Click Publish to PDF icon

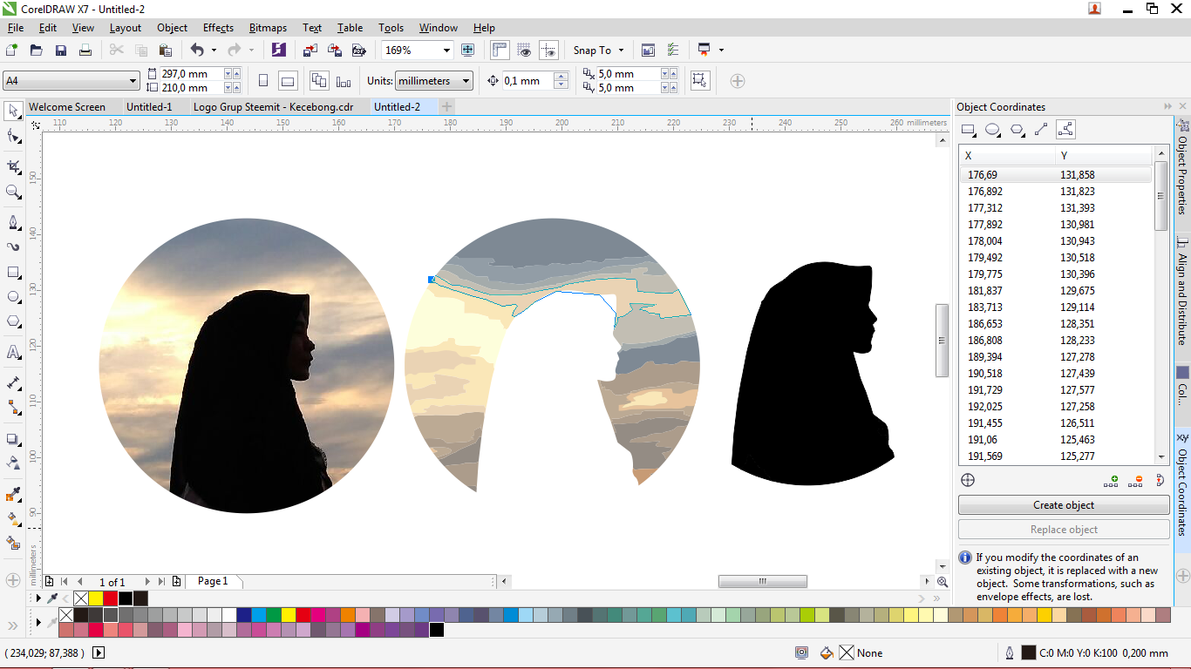point(357,51)
